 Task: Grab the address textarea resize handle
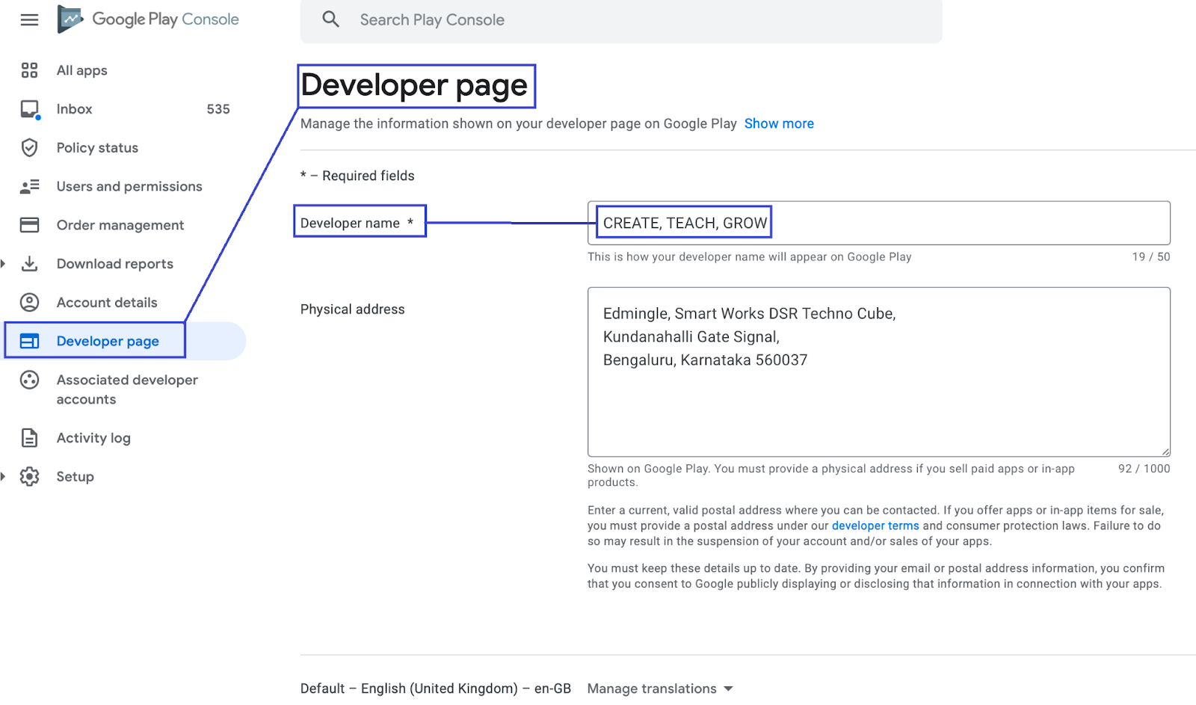click(1165, 452)
